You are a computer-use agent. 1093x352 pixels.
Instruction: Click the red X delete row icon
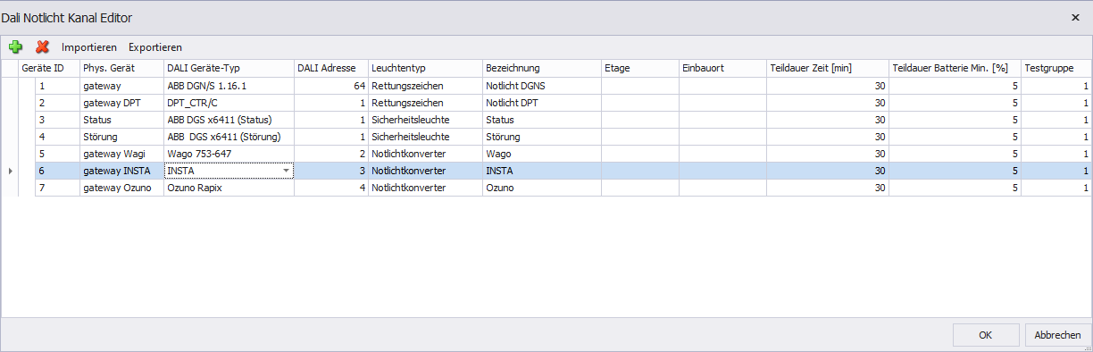(x=42, y=46)
